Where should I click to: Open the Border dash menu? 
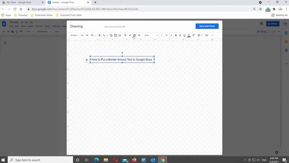(139, 35)
